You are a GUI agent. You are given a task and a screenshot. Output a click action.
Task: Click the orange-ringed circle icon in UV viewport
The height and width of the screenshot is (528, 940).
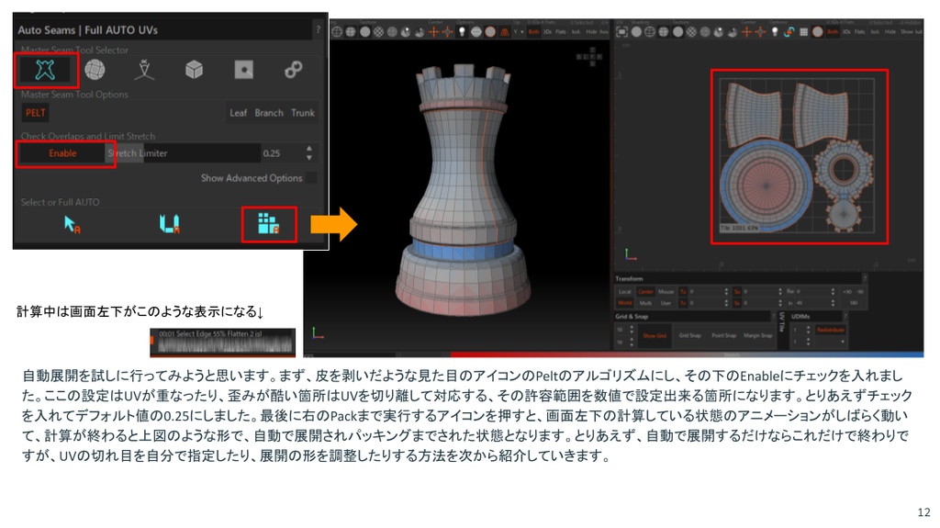click(818, 32)
